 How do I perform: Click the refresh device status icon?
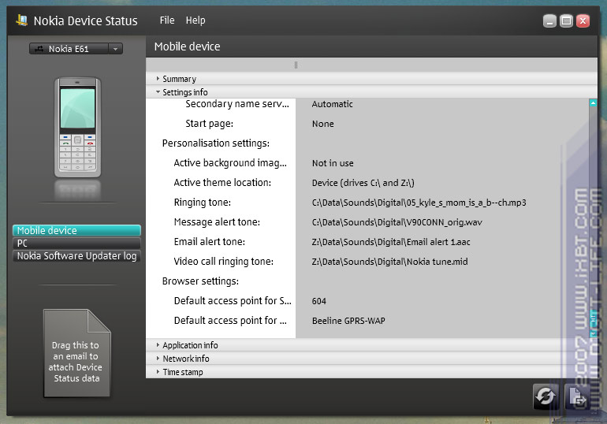tap(546, 396)
